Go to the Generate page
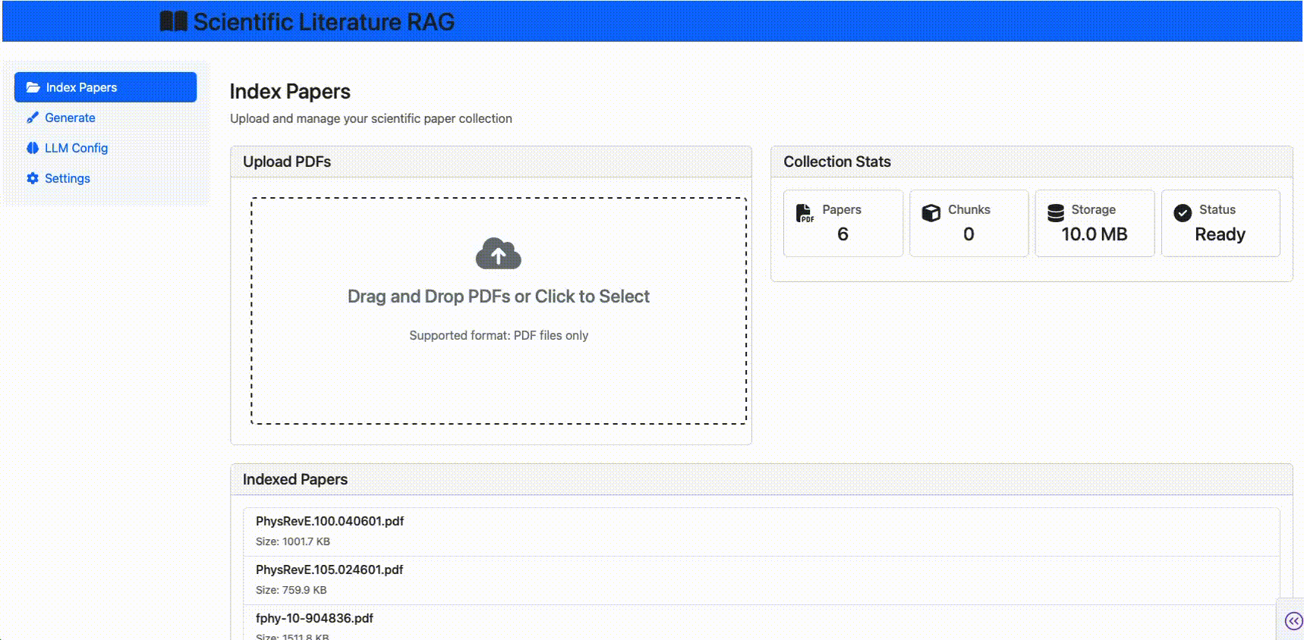This screenshot has height=640, width=1304. click(x=70, y=118)
